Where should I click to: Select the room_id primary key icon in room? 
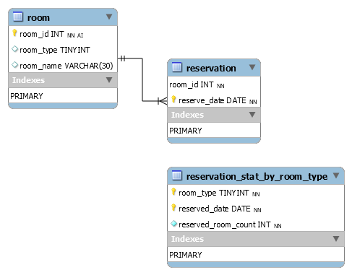click(x=14, y=33)
